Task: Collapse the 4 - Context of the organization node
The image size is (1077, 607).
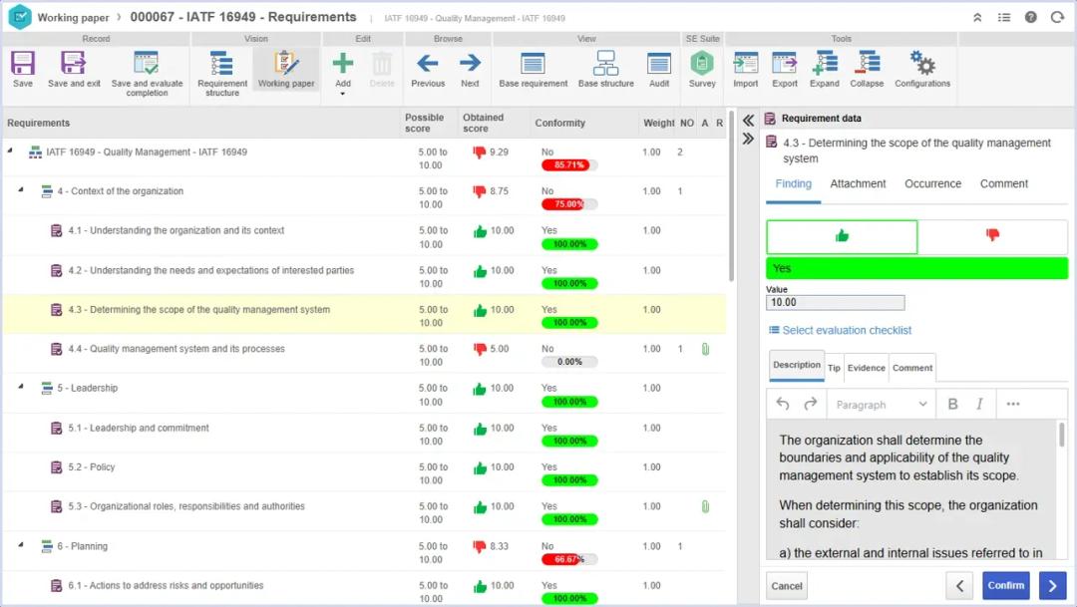Action: tap(22, 190)
